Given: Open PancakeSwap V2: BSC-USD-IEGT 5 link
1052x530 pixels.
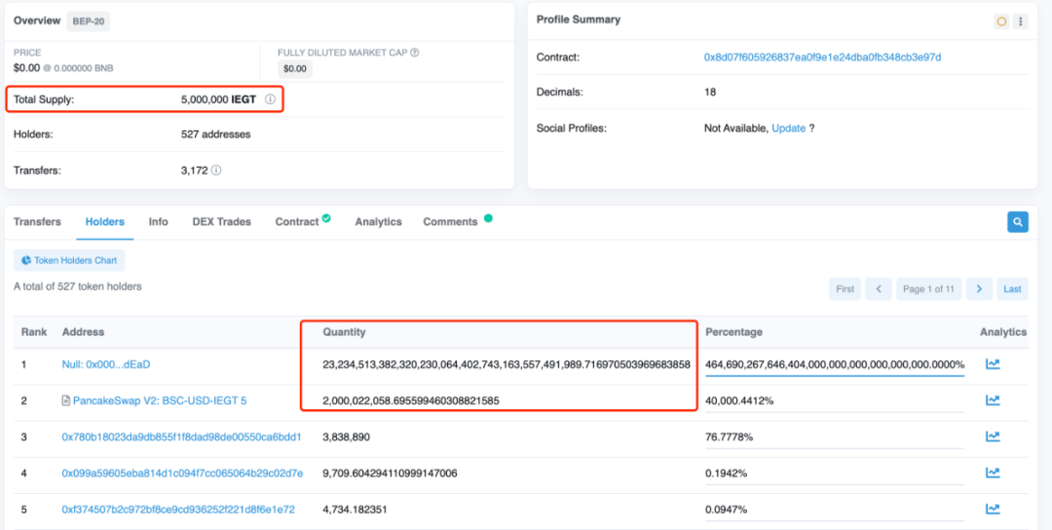Looking at the screenshot, I should [x=160, y=400].
